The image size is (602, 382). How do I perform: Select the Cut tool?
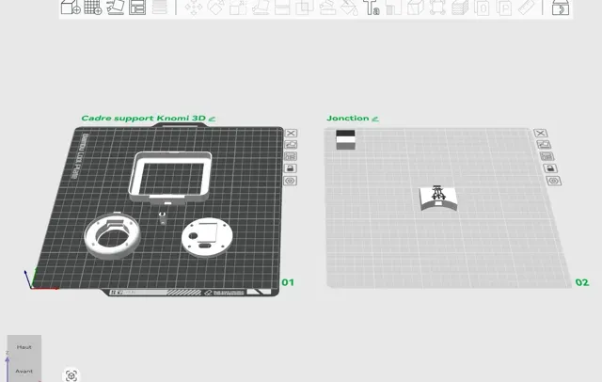[282, 7]
